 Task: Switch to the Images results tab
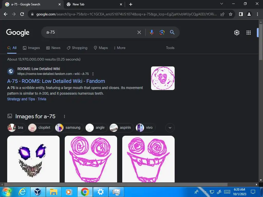pos(31,48)
